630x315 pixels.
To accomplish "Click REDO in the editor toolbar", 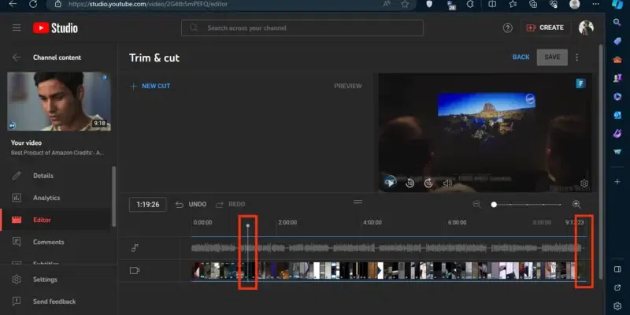I will pos(230,205).
